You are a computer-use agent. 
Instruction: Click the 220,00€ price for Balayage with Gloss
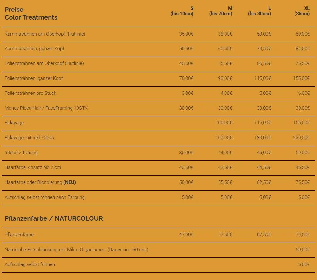(x=301, y=138)
